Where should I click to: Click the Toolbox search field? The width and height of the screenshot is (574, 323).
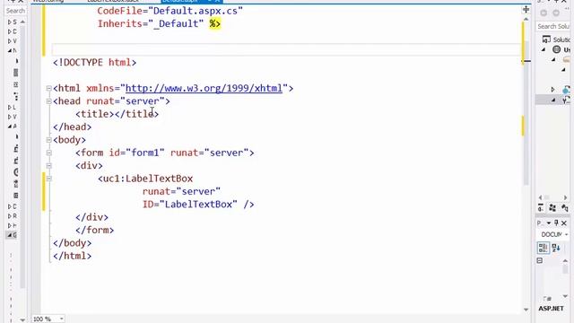pos(15,11)
